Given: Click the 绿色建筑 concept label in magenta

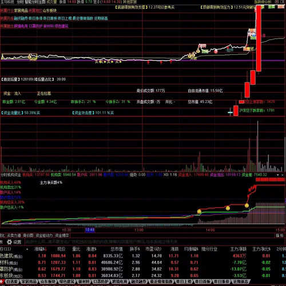Looking at the screenshot, I should pyautogui.click(x=61, y=26).
